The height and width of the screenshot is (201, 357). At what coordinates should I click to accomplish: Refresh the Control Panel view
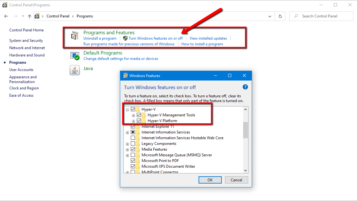tap(280, 16)
